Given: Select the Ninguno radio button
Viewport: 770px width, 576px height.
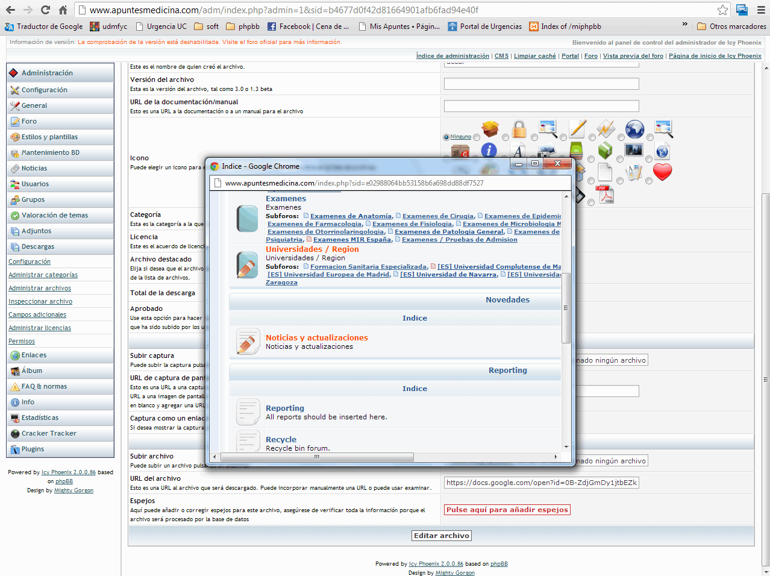Looking at the screenshot, I should tap(446, 137).
